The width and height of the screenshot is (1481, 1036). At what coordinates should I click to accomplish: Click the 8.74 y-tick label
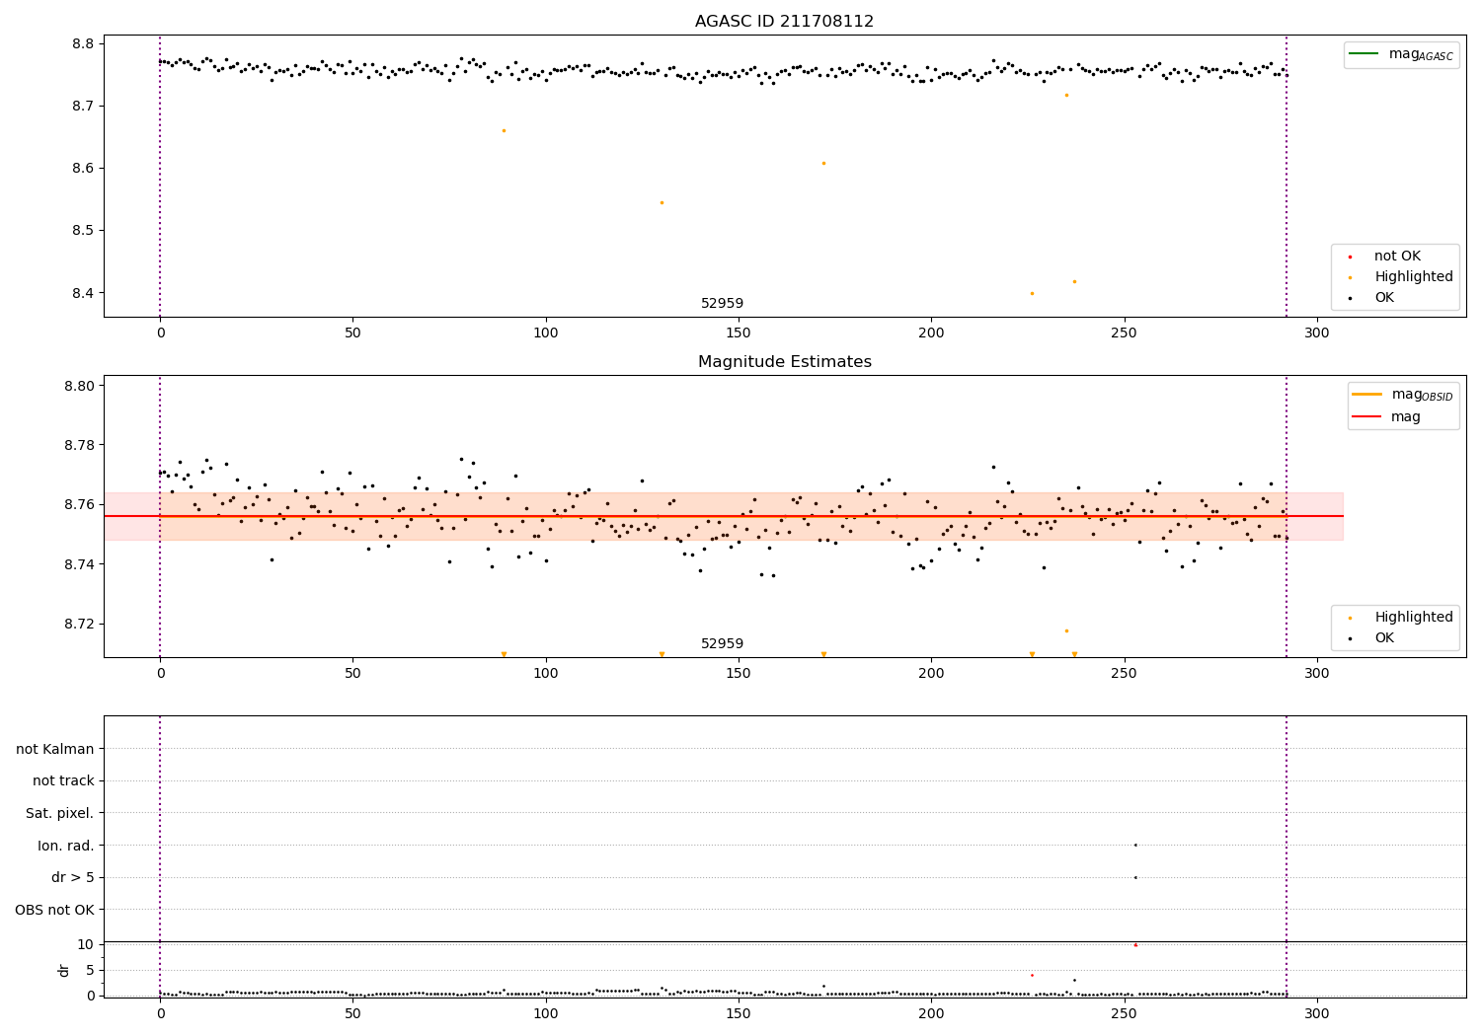79,565
